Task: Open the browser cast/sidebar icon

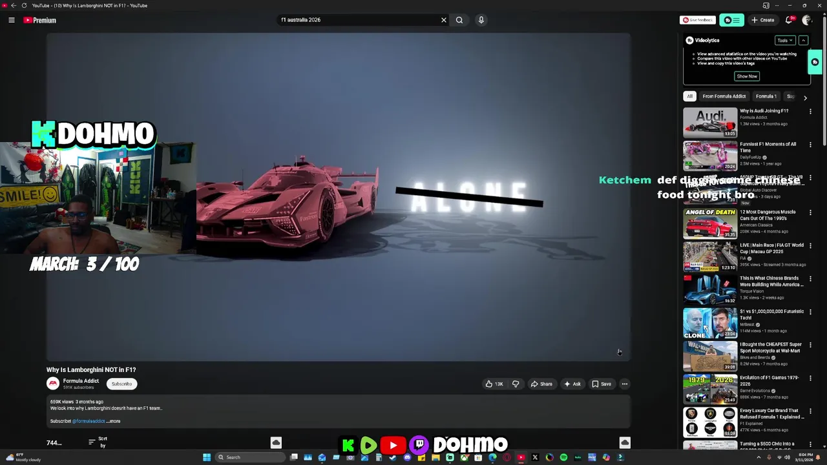Action: coord(766,5)
